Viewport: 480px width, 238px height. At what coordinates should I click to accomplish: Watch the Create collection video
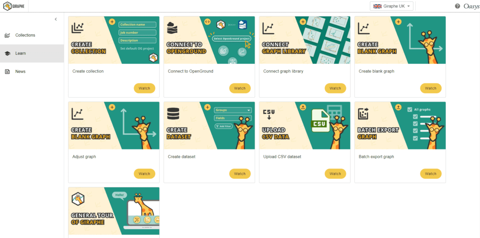pyautogui.click(x=144, y=88)
